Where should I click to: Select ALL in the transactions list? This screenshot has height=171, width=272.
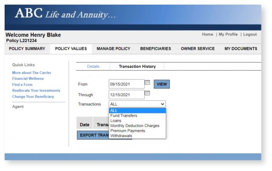(137, 110)
